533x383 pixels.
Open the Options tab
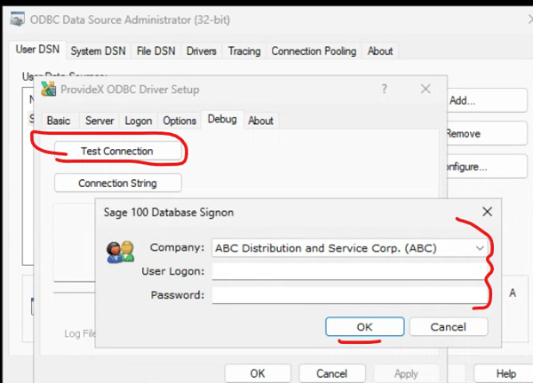[179, 121]
